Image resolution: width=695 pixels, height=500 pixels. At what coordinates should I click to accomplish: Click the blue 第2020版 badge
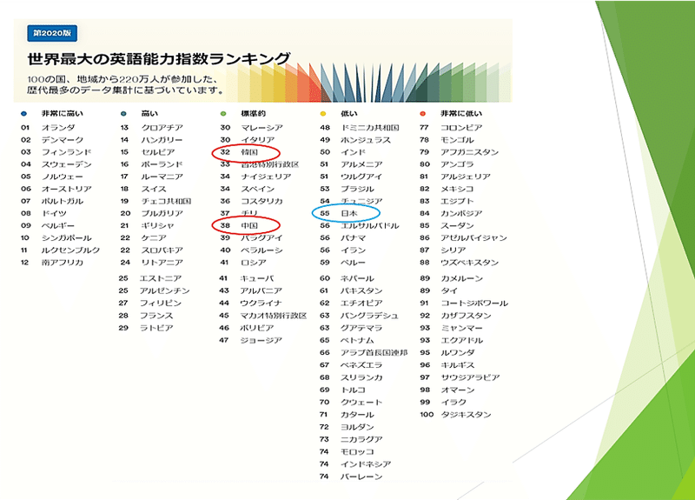tap(52, 33)
